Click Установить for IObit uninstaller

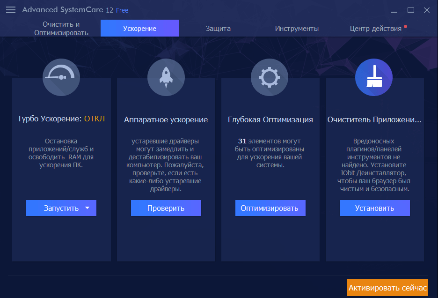[x=374, y=208]
